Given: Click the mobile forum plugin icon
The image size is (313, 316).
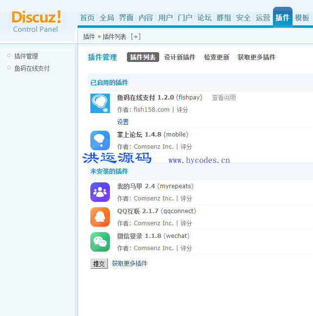Looking at the screenshot, I should [100, 140].
